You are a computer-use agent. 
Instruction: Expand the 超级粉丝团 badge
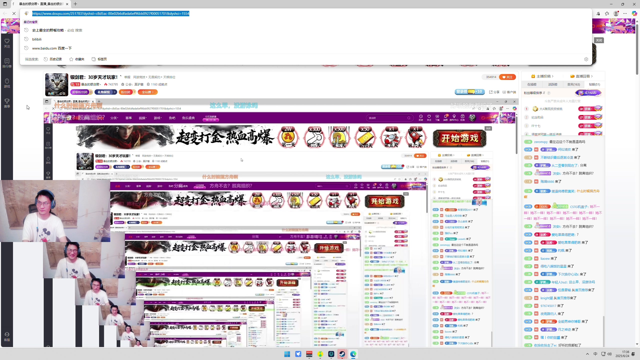pos(81,92)
